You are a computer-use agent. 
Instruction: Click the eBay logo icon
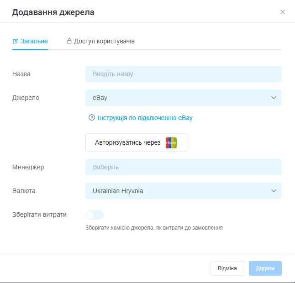[171, 142]
